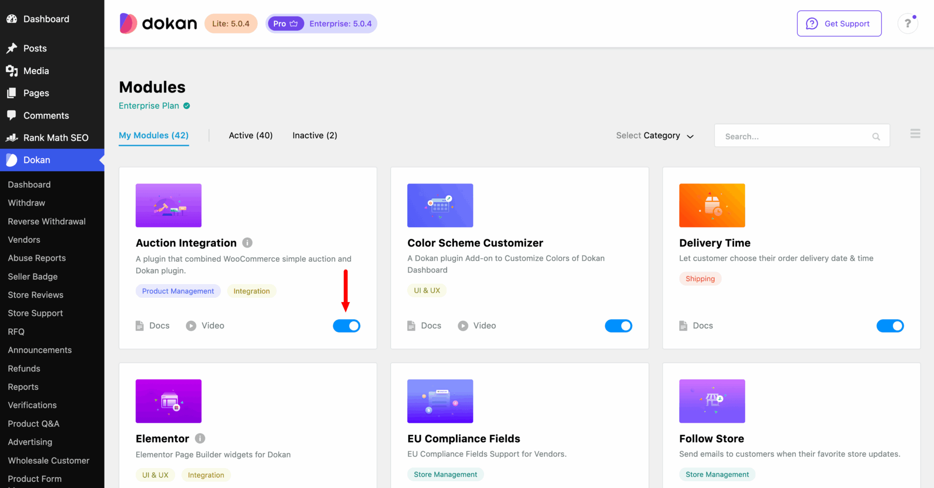The height and width of the screenshot is (488, 934).
Task: Switch to Active (40) tab
Action: 251,135
